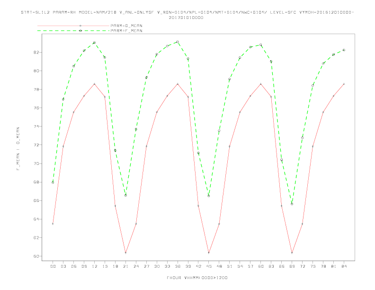Screen dimensions: 375x290
Task: Click the Y-axis tick label 70
Action: [37, 163]
